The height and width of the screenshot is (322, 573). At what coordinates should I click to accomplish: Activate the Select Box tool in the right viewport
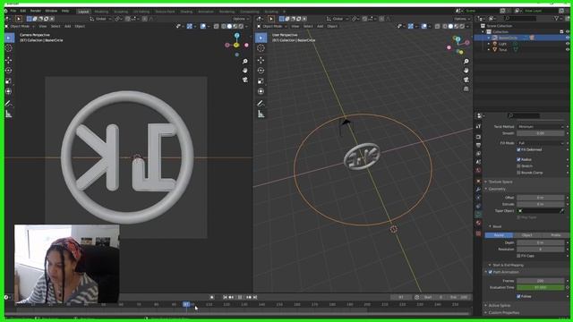click(x=261, y=38)
